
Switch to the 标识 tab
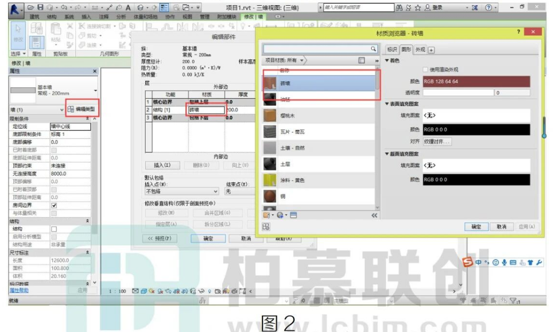coord(392,50)
